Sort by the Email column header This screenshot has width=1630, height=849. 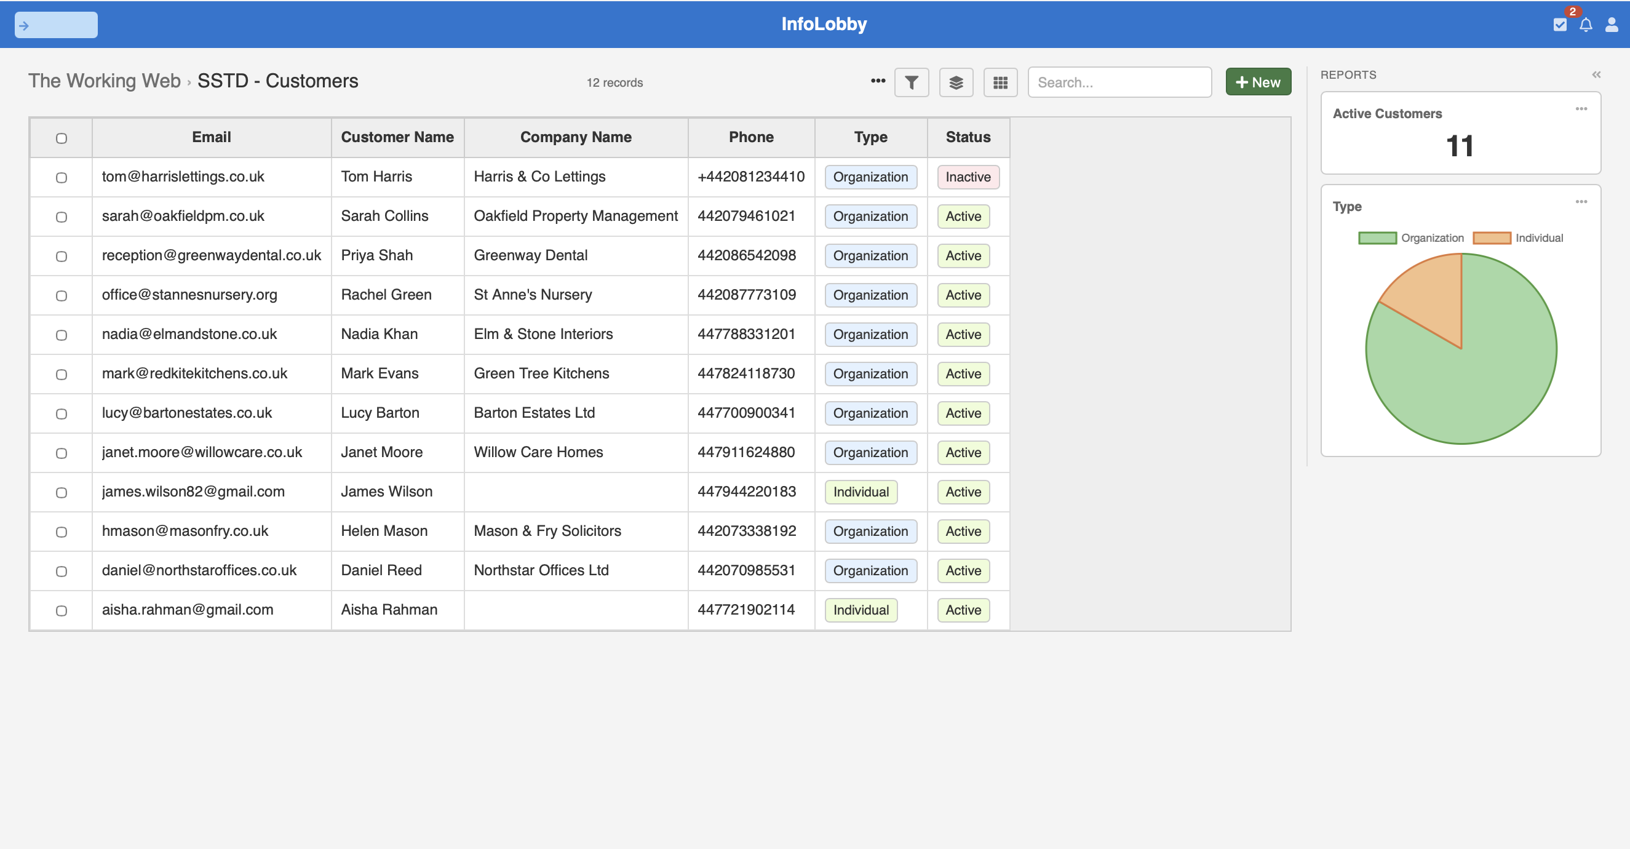pos(212,137)
